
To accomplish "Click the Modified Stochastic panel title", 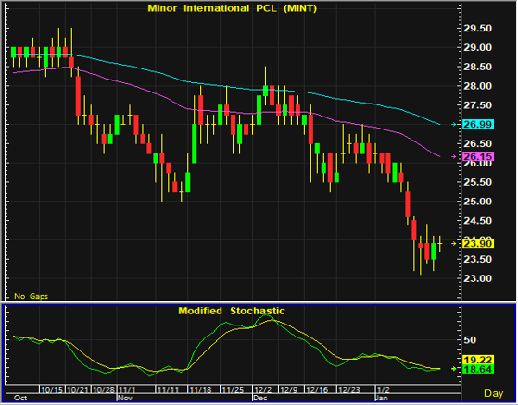I will [232, 311].
